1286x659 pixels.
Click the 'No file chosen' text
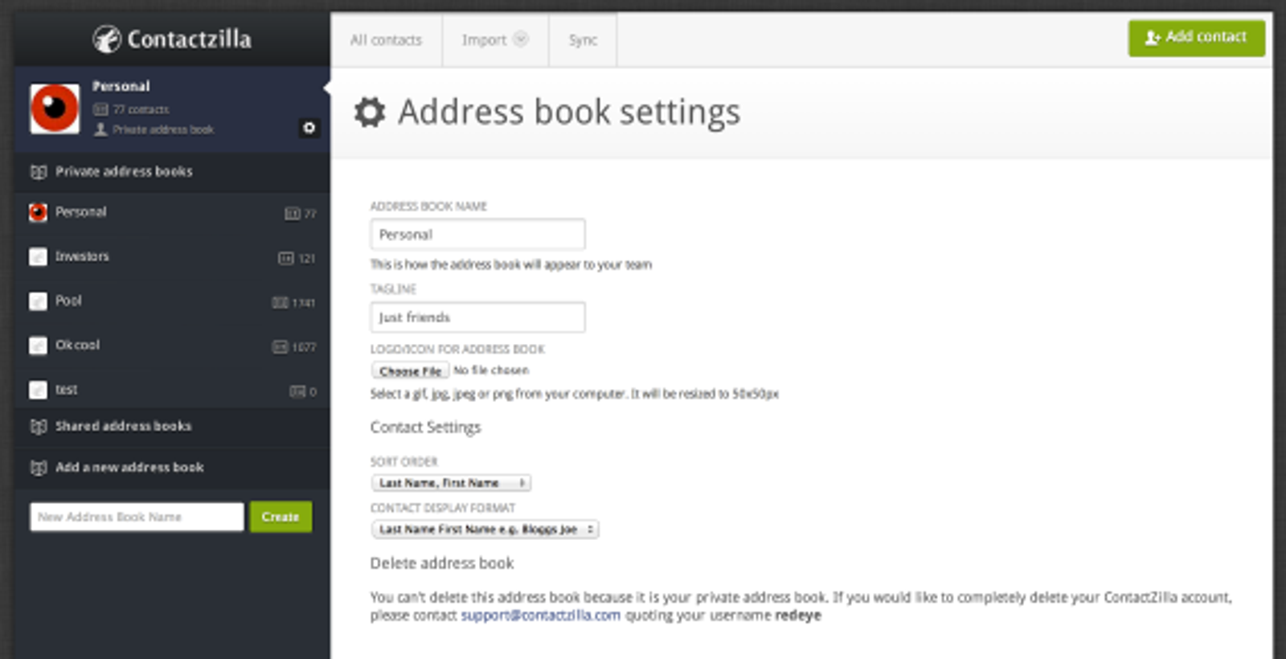click(491, 370)
